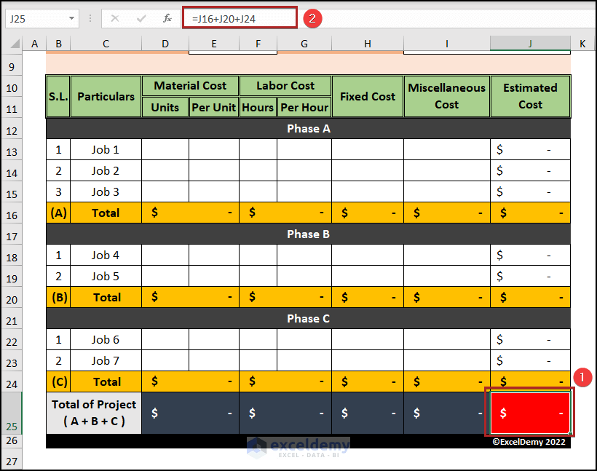Select column K header

(582, 44)
